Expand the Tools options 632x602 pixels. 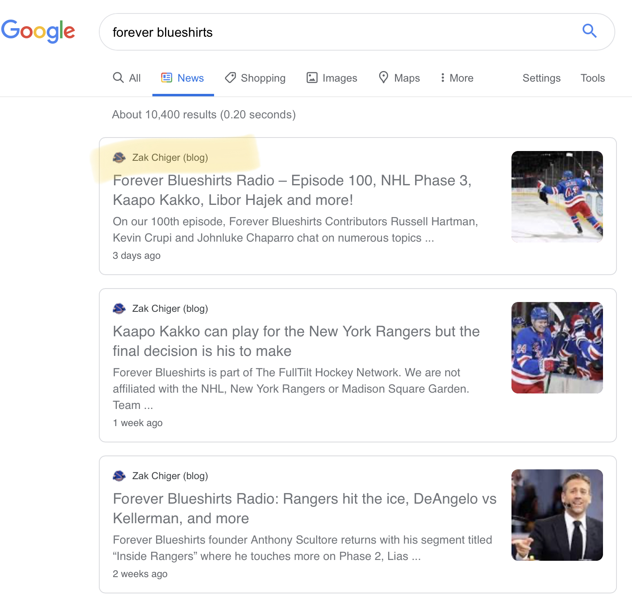click(x=592, y=78)
